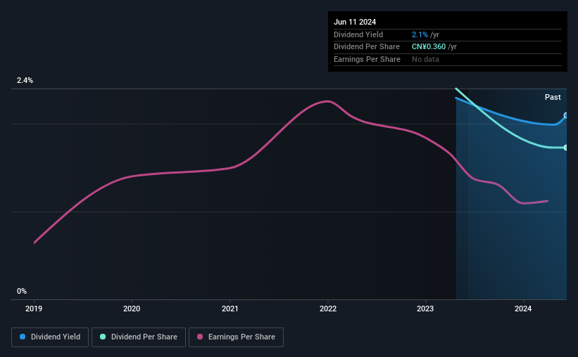Click the blue Dividend Yield legend dot
The height and width of the screenshot is (357, 578).
coord(23,337)
